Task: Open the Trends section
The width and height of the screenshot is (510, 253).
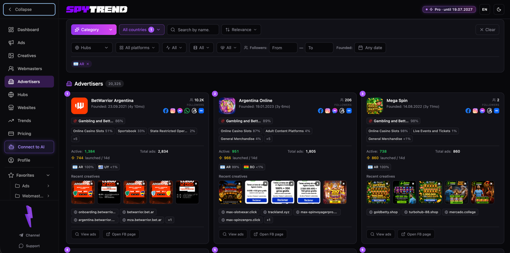Action: click(29, 120)
